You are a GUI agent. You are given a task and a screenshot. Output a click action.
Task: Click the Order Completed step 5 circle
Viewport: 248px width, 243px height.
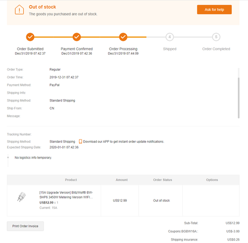216,37
